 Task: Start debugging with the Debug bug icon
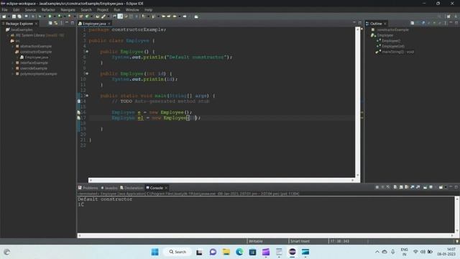40,17
